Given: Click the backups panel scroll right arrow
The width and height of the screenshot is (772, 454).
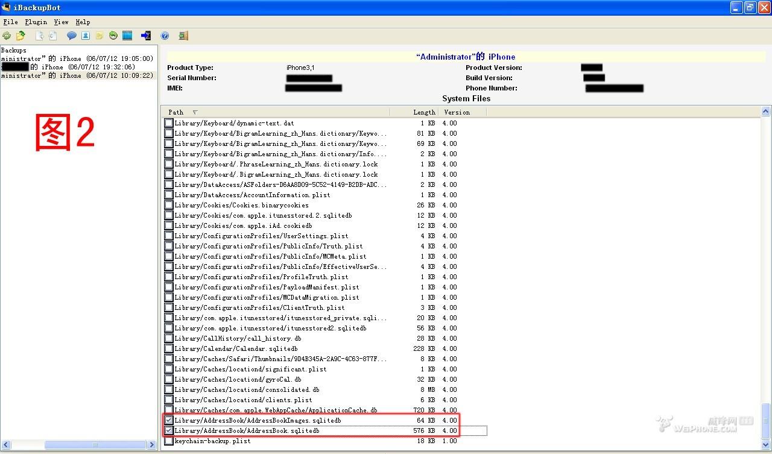Looking at the screenshot, I should tap(151, 444).
